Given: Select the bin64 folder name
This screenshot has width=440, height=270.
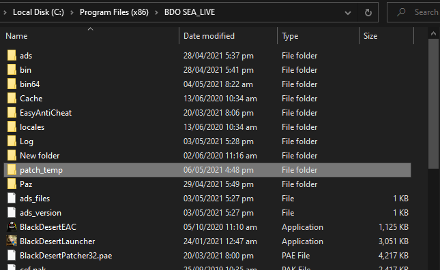Looking at the screenshot, I should tap(30, 84).
